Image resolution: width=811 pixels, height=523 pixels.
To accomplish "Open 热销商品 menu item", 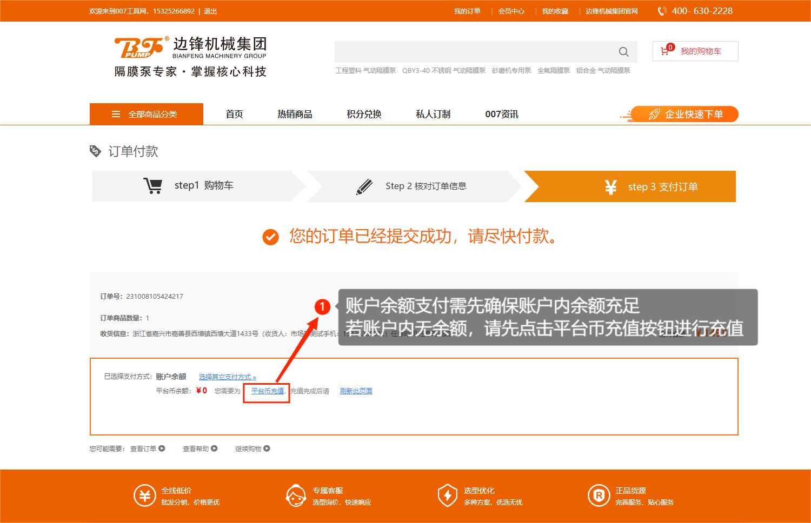I will click(295, 114).
